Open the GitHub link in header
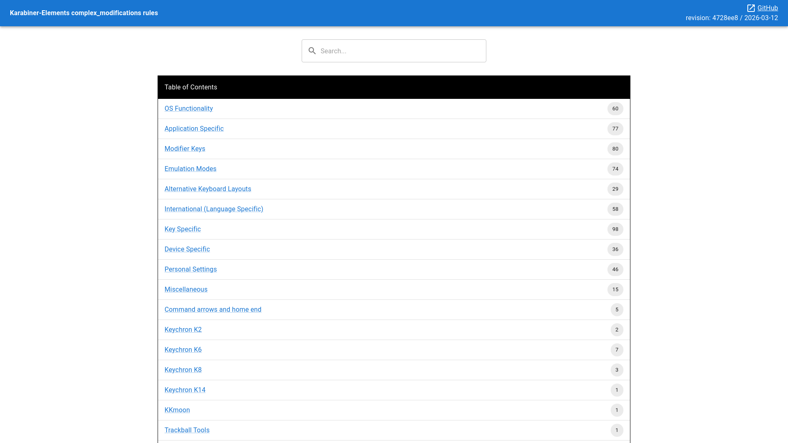The height and width of the screenshot is (443, 788). point(767,8)
